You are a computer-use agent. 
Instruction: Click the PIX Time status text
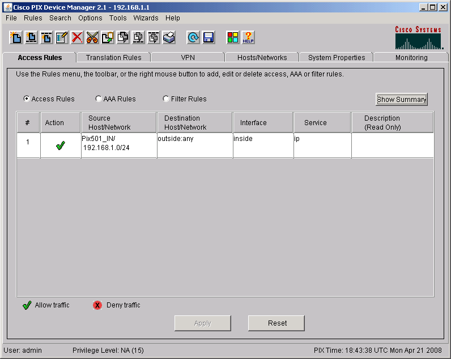coord(377,350)
